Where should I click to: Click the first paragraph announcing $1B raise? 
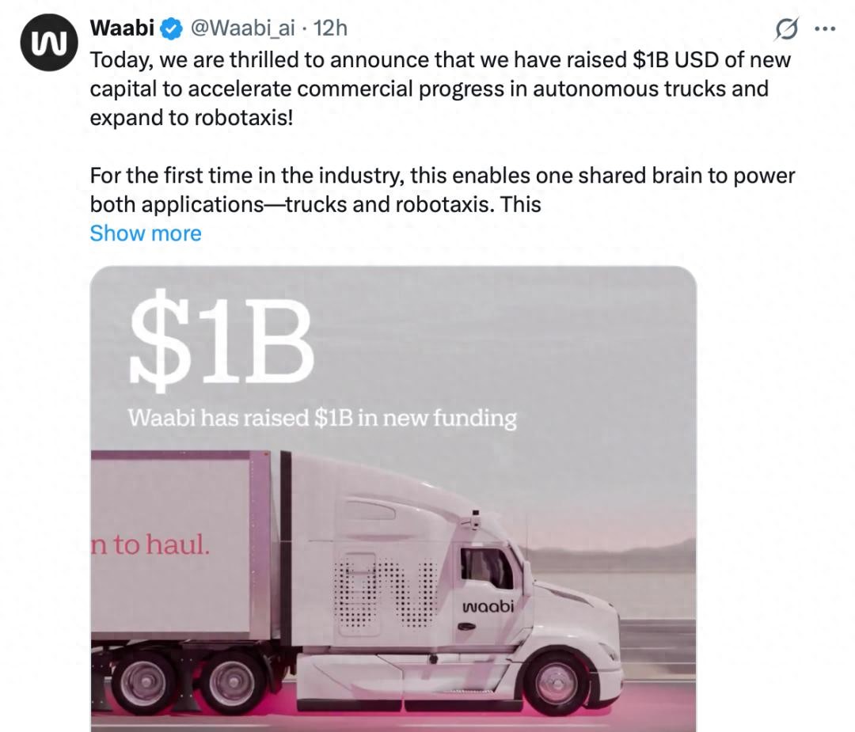pyautogui.click(x=440, y=89)
